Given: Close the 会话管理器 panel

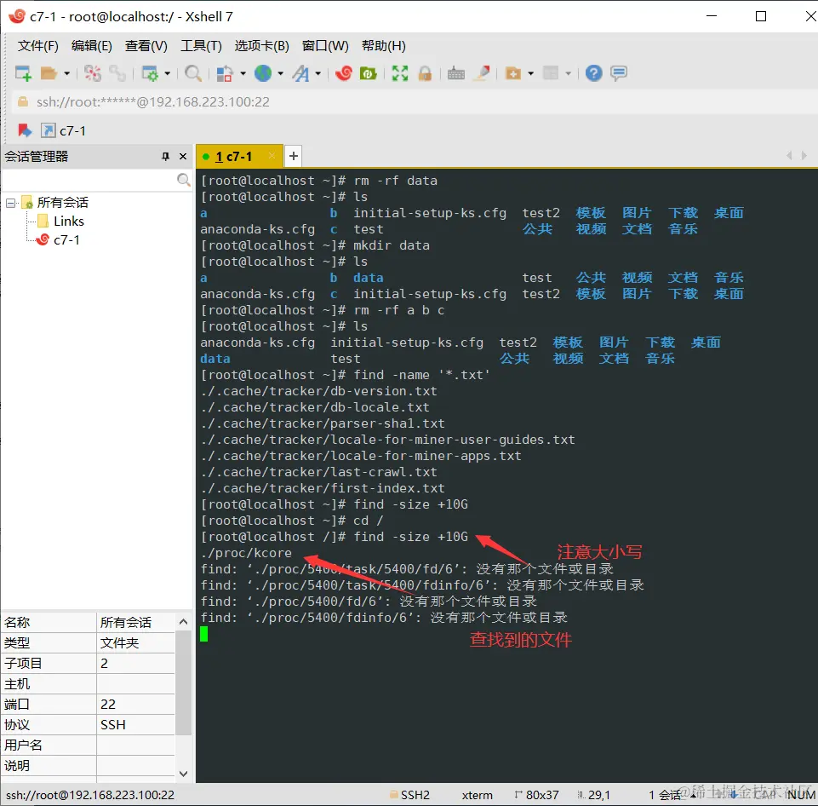Looking at the screenshot, I should 183,156.
